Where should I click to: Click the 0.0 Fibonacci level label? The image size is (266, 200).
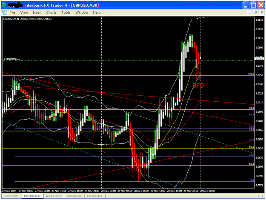tap(252, 180)
